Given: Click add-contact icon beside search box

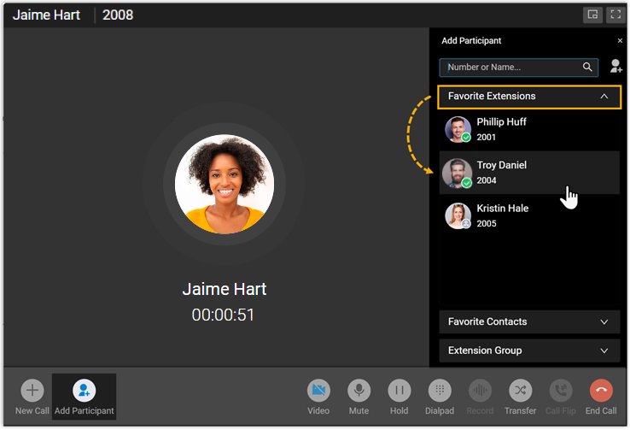Looking at the screenshot, I should pyautogui.click(x=615, y=67).
